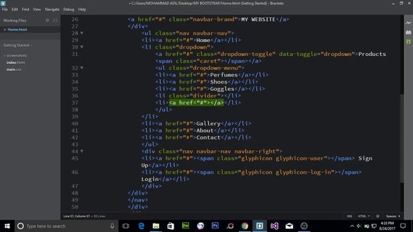The width and height of the screenshot is (413, 232).
Task: Open Photoshop from taskbar
Action: tap(215, 226)
